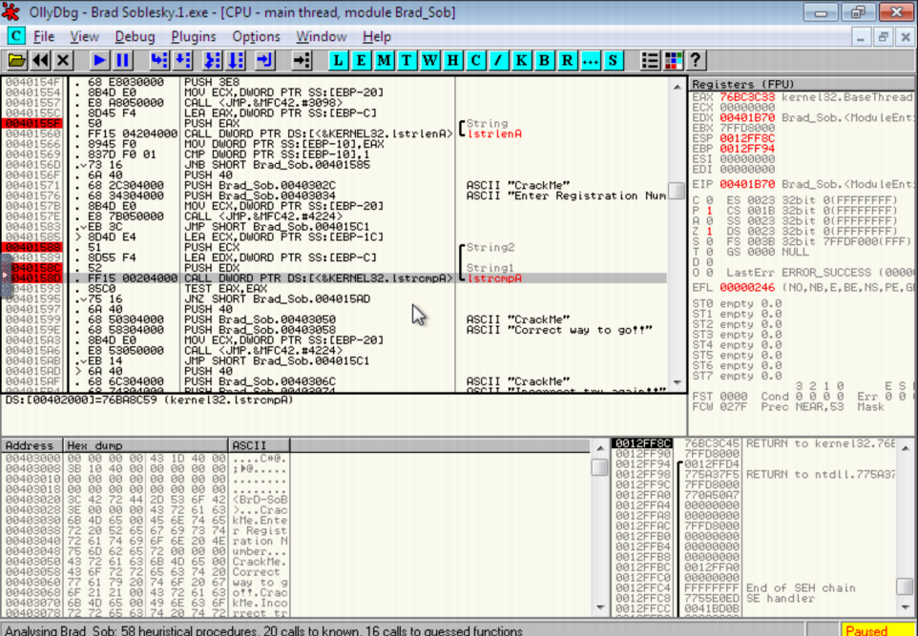Click the Trace over toolbar icon
Viewport: 918px width, 636px height.
[236, 60]
